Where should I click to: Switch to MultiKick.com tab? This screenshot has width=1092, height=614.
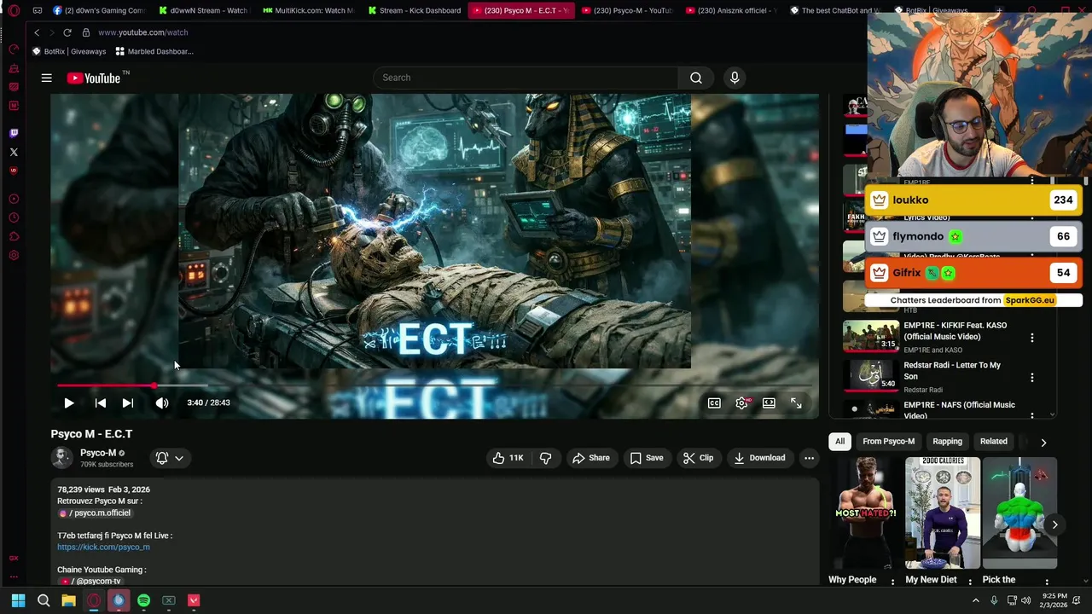point(308,10)
